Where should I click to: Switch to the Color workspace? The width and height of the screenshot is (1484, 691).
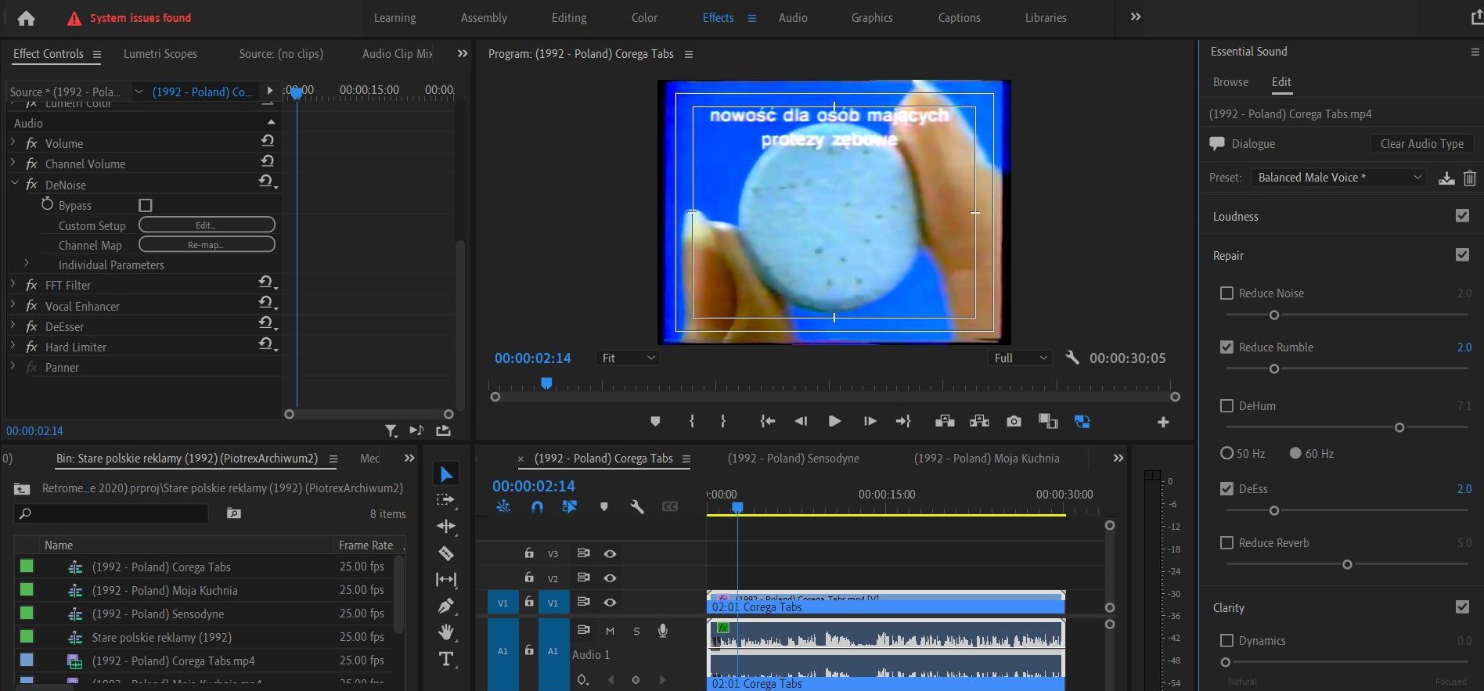[644, 17]
